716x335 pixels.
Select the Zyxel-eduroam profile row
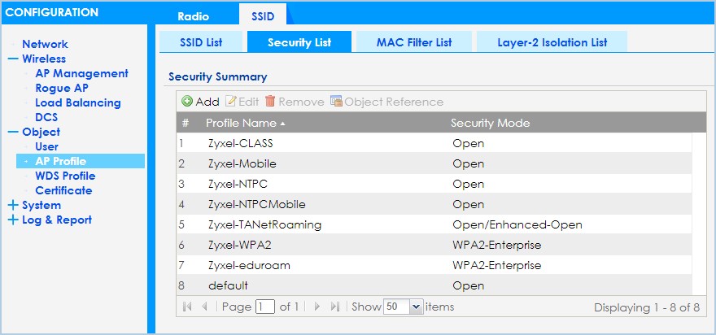tap(434, 265)
